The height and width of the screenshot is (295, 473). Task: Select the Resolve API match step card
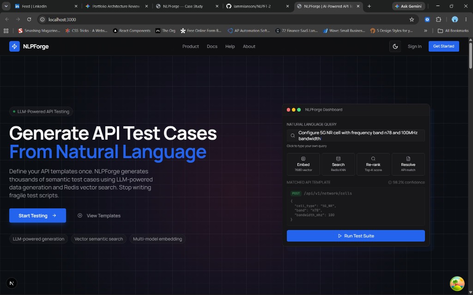coord(408,165)
